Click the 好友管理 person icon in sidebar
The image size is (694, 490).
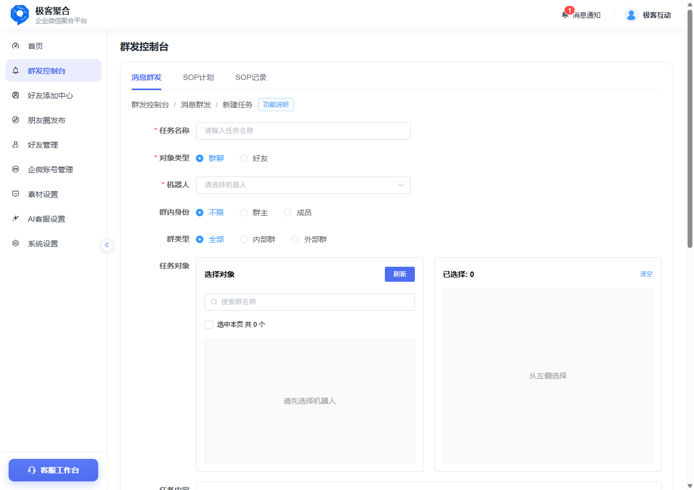(16, 145)
